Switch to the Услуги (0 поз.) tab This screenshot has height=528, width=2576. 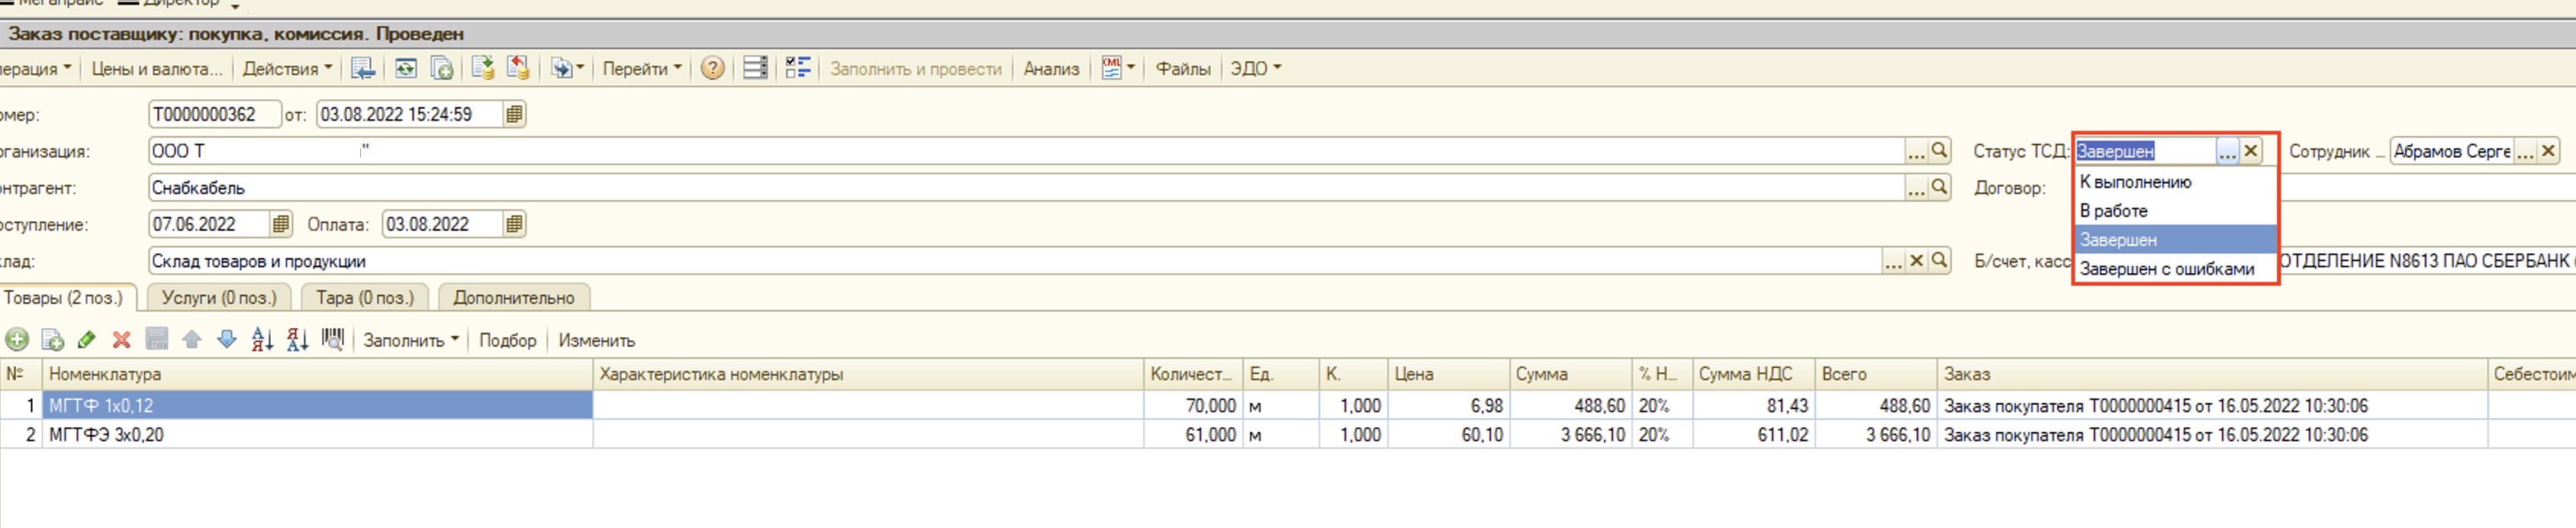(219, 297)
